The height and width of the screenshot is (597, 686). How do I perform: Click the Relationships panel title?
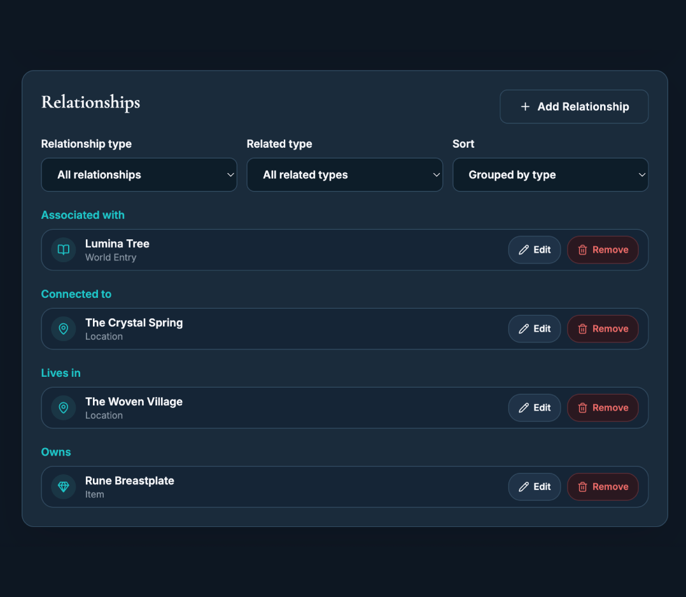pos(90,102)
